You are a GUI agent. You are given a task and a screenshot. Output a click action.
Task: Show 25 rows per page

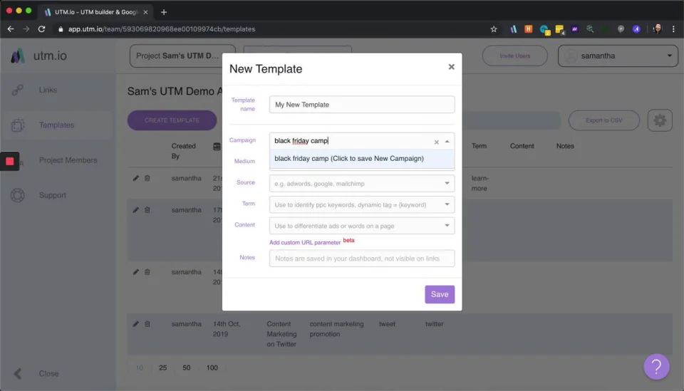[x=162, y=368]
